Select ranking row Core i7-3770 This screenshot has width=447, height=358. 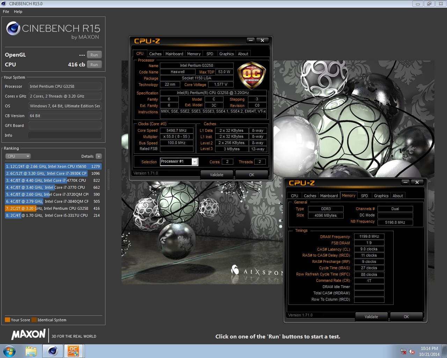[x=53, y=187]
